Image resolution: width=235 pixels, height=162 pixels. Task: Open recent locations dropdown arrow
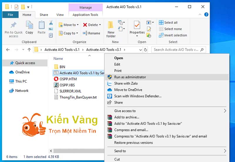[23, 50]
